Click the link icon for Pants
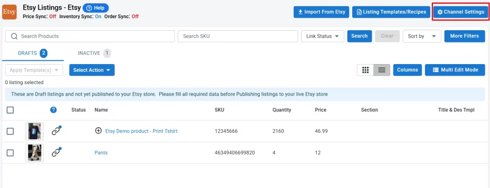490x188 pixels. pyautogui.click(x=56, y=153)
